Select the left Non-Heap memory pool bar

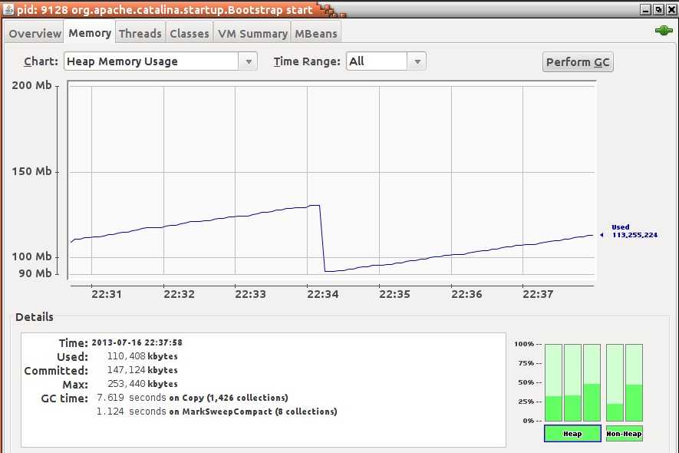615,382
